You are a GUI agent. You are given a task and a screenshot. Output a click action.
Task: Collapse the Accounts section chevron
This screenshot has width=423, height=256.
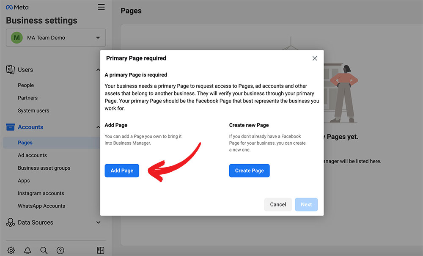pyautogui.click(x=99, y=127)
